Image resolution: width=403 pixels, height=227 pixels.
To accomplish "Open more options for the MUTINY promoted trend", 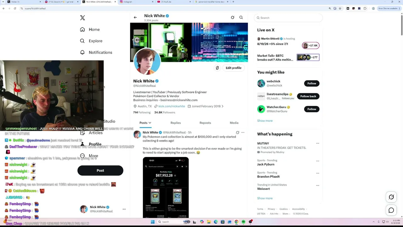I will pyautogui.click(x=317, y=143).
